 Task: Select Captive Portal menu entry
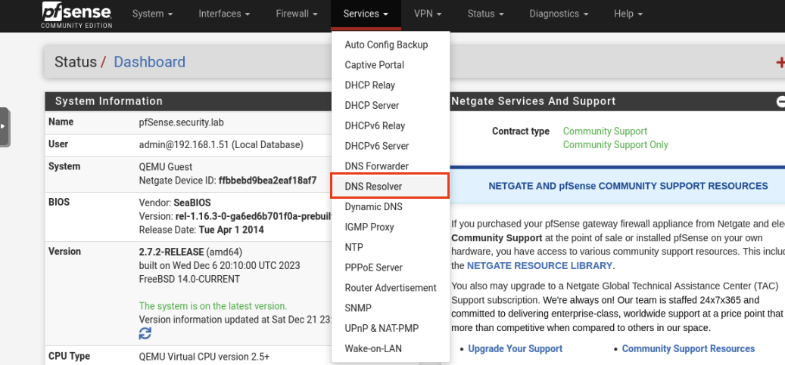tap(391, 65)
